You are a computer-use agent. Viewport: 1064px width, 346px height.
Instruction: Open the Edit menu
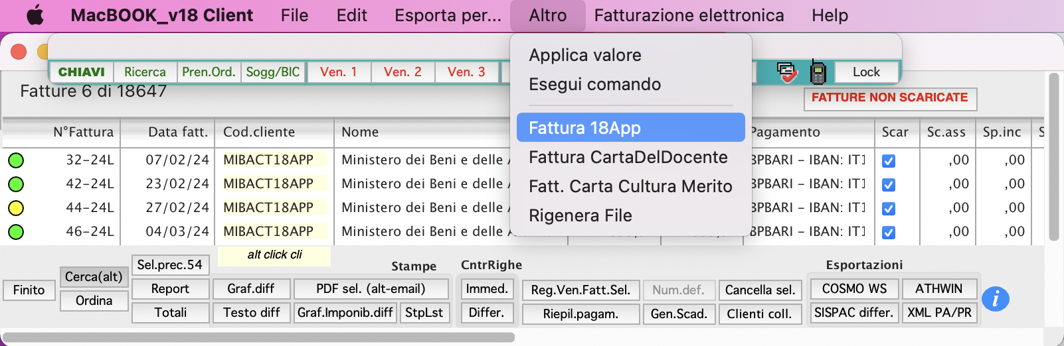(351, 15)
